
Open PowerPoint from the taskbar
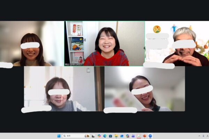(x=145, y=136)
